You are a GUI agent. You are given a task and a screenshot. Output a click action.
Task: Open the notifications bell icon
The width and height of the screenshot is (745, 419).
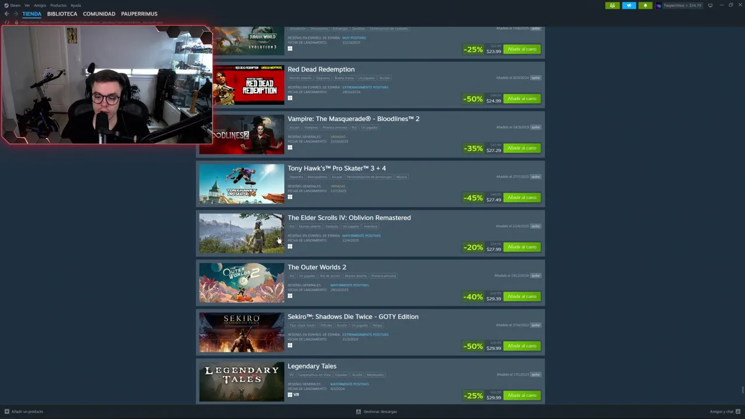pyautogui.click(x=645, y=5)
